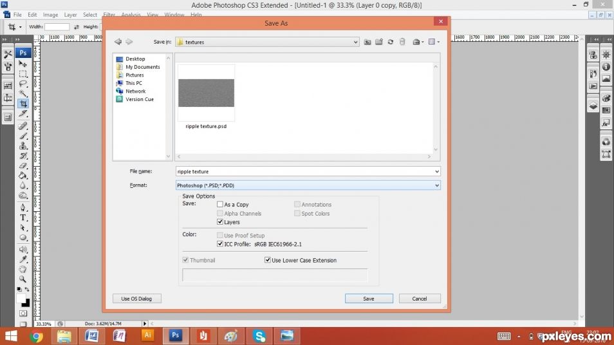Viewport: 614px width, 345px height.
Task: Click the file list horizontal scrollbar
Action: coord(304,156)
